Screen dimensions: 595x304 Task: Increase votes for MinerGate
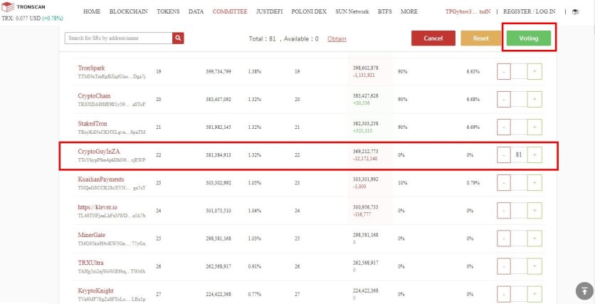tap(535, 239)
